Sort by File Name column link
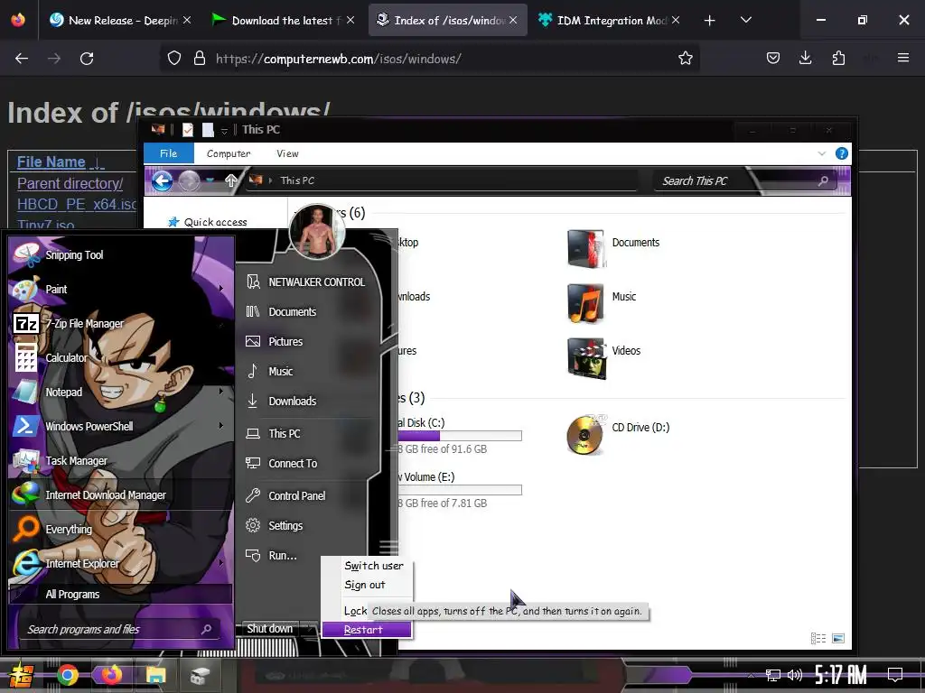The width and height of the screenshot is (925, 693). pyautogui.click(x=51, y=162)
